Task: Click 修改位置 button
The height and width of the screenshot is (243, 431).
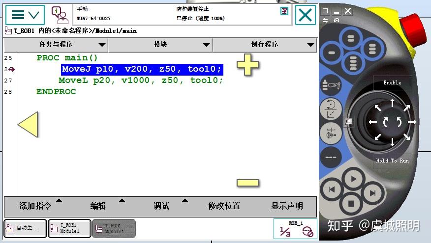Action: (x=224, y=206)
